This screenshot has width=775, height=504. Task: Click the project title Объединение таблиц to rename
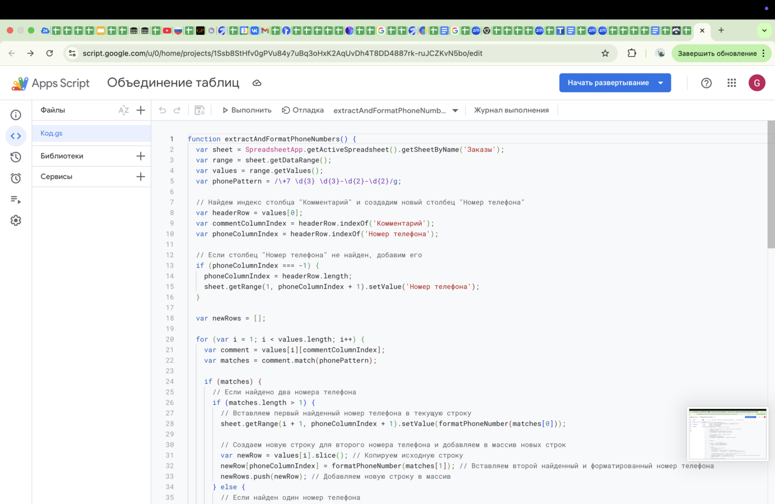(x=172, y=82)
